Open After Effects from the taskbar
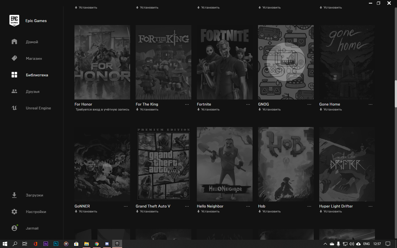 coord(45,244)
